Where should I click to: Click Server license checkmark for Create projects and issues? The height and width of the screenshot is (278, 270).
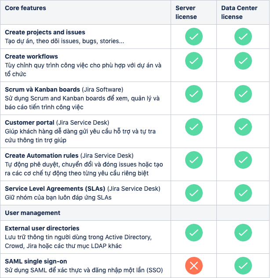(194, 37)
